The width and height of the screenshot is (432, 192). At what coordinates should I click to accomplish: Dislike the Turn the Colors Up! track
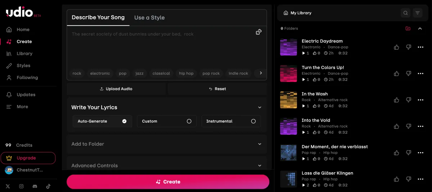coord(408,73)
